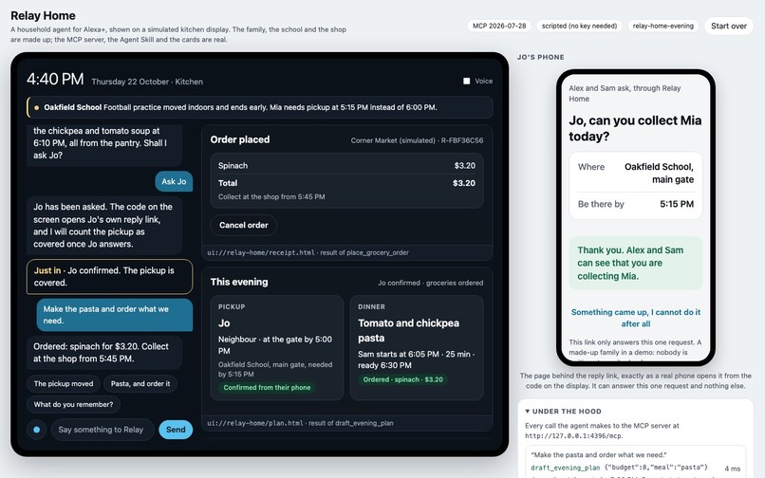The height and width of the screenshot is (478, 765).
Task: Click the Total $3.20 row
Action: coord(346,183)
